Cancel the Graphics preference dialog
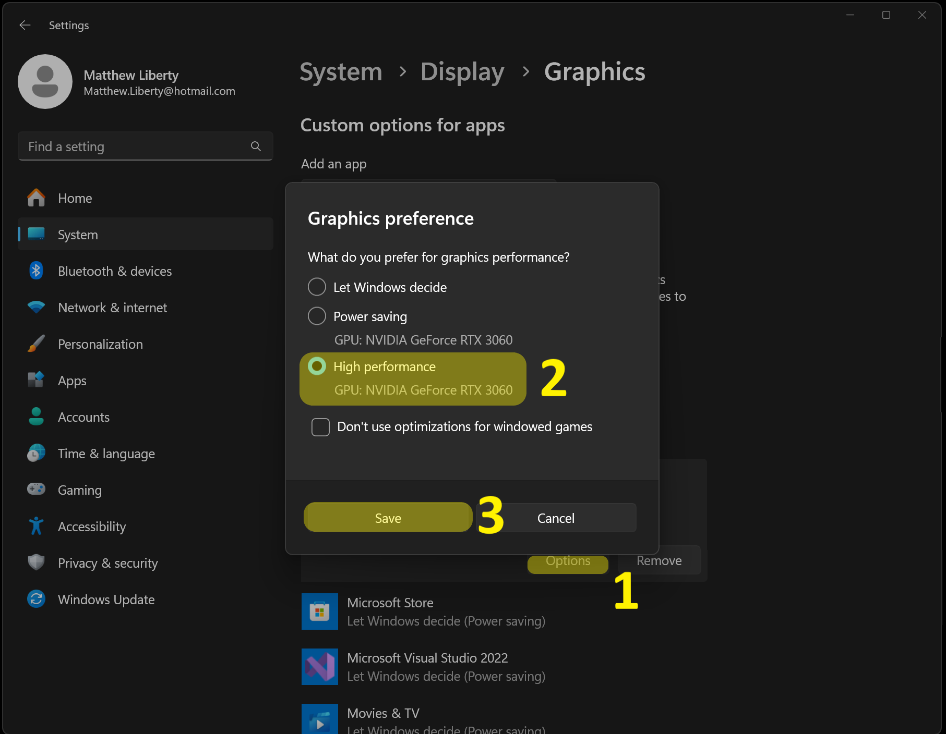Viewport: 946px width, 734px height. click(x=556, y=518)
